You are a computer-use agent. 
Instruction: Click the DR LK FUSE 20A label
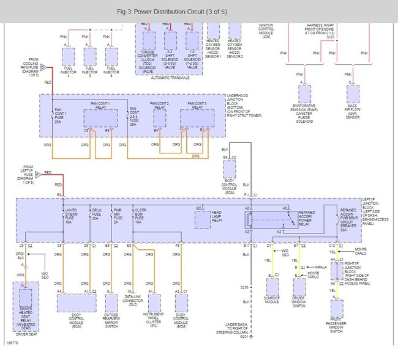click(97, 214)
